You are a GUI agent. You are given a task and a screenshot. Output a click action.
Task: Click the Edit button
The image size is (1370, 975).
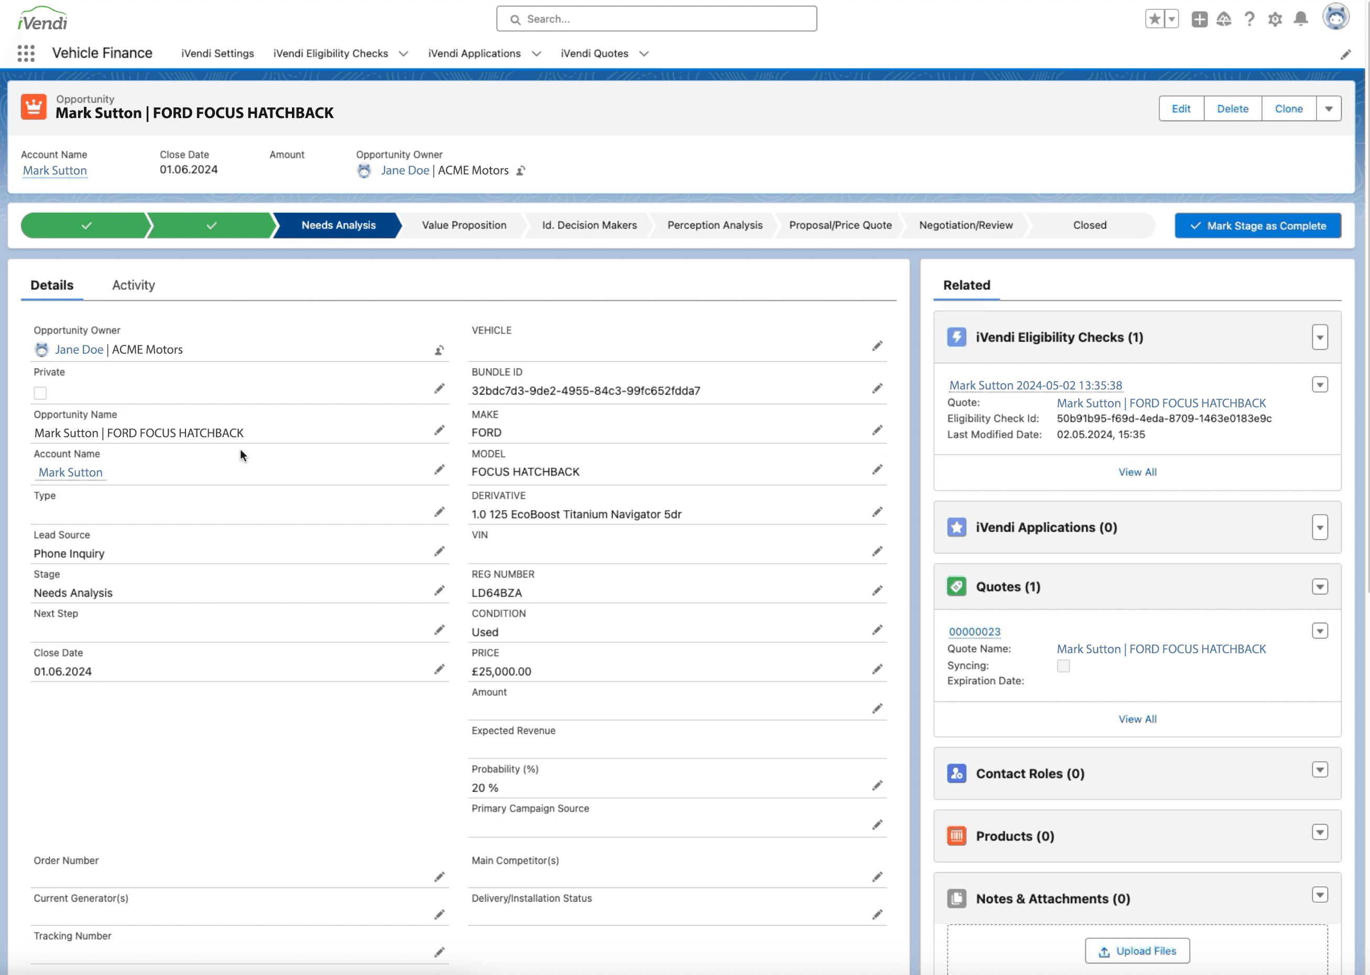coord(1181,109)
